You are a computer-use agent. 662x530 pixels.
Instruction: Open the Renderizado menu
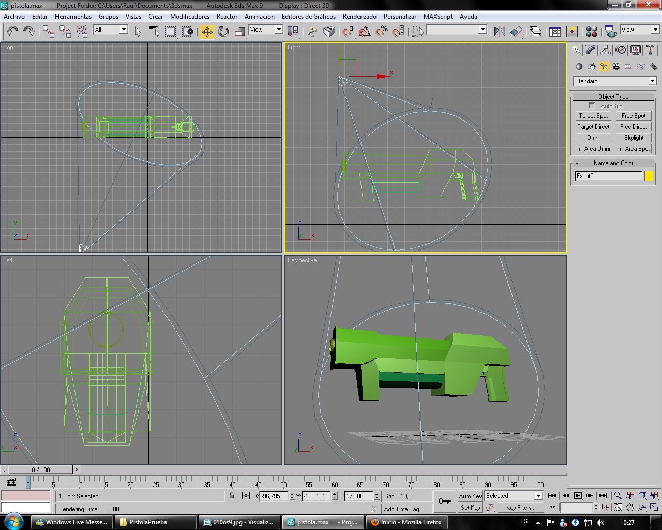(359, 17)
